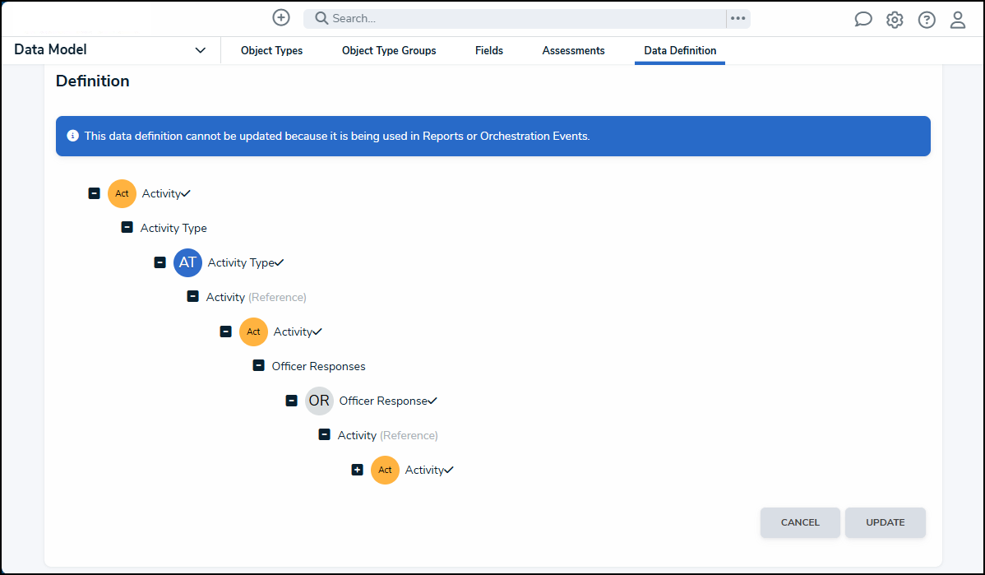This screenshot has height=575, width=985.
Task: Click the Activity Type label next to AT
Action: pyautogui.click(x=241, y=262)
